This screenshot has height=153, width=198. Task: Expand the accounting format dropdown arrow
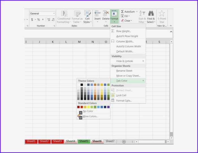[x=35, y=19]
